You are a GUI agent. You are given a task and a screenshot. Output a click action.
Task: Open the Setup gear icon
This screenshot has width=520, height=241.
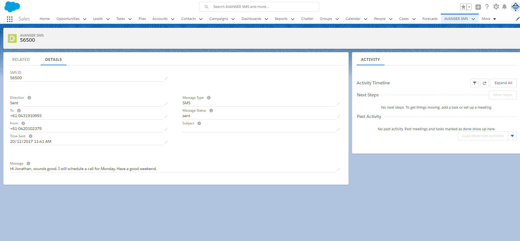[x=496, y=7]
